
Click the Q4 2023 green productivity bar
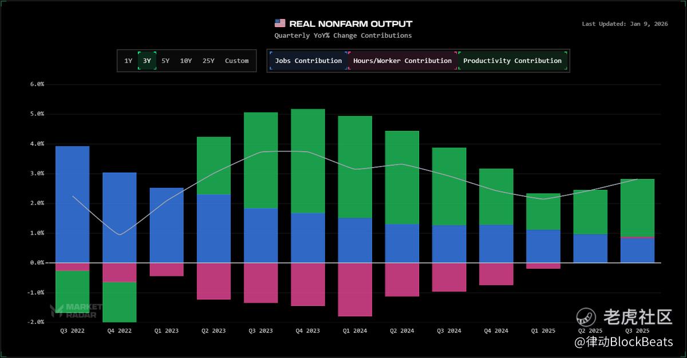307,161
